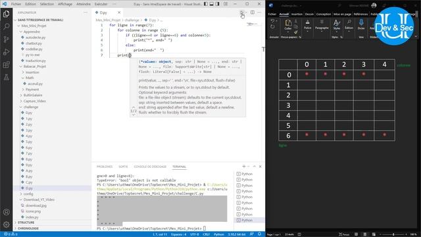This screenshot has width=421, height=237.
Task: Expand the Capture_Video folder
Action: 34,101
